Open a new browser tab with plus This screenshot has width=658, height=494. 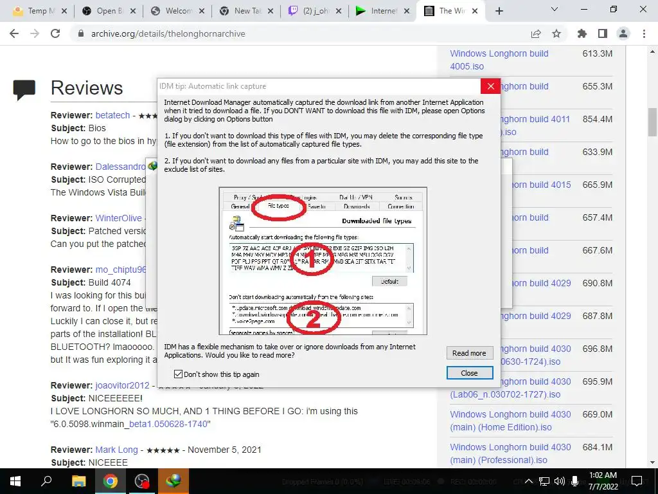point(499,12)
